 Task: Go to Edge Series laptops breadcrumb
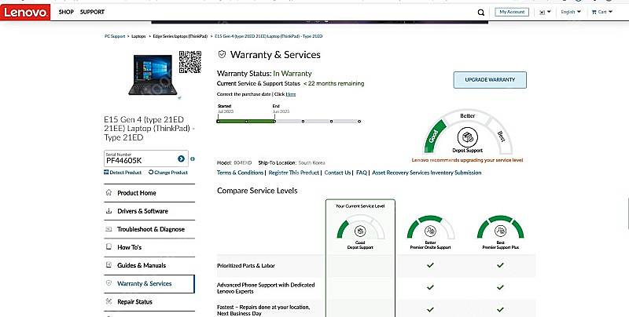click(180, 36)
